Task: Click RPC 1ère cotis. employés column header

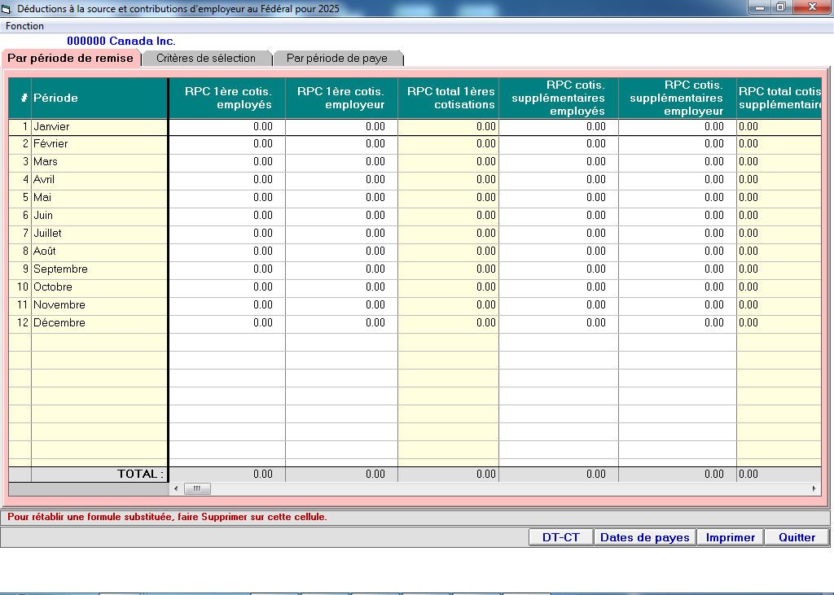Action: click(226, 98)
